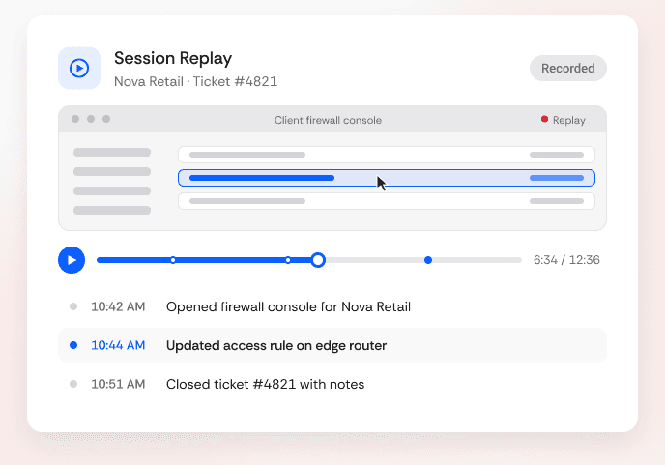The image size is (665, 465).
Task: Click the Session Replay heading
Action: pyautogui.click(x=173, y=58)
